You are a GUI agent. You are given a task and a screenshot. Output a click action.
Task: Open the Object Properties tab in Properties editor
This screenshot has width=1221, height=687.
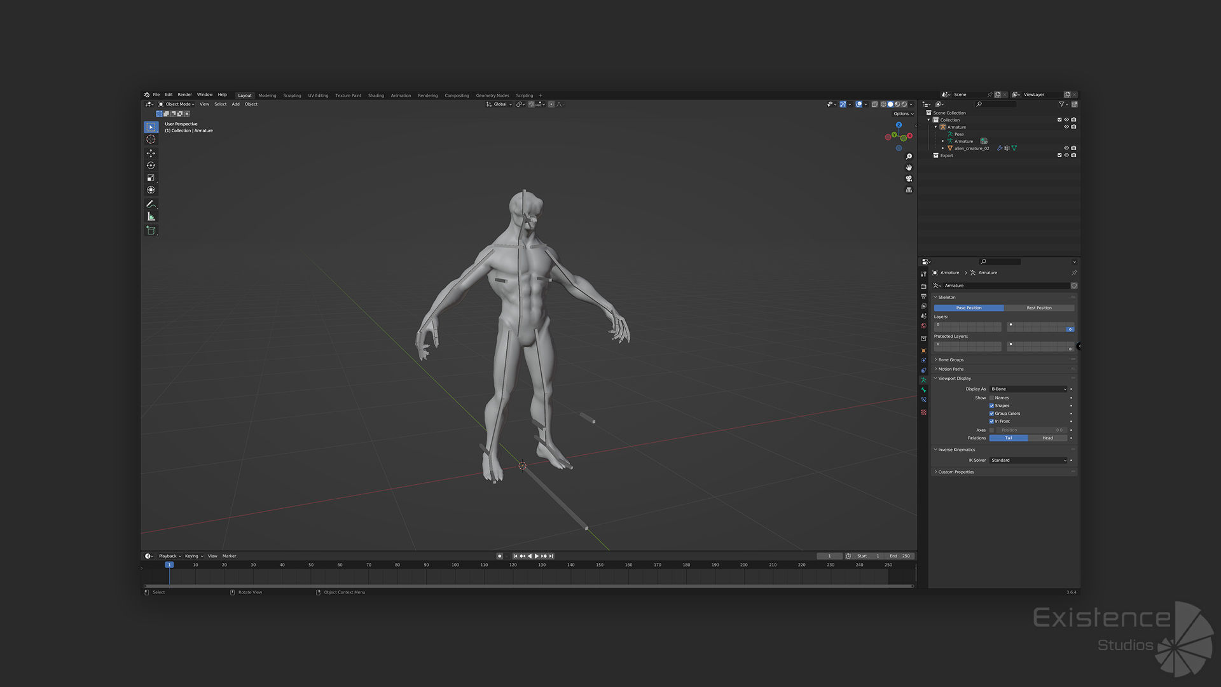coord(923,349)
